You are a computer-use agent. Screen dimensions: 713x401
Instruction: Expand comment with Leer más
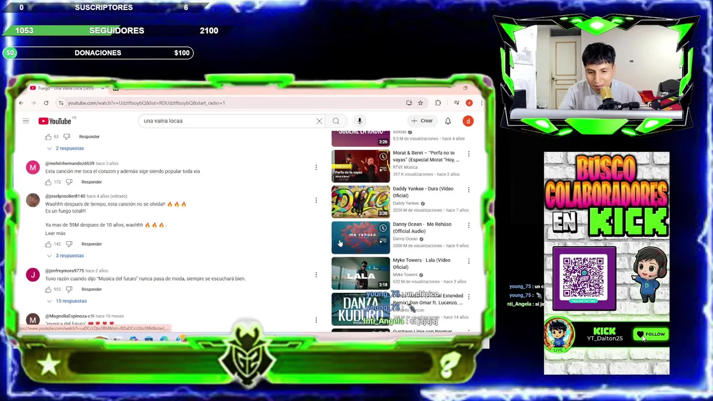(x=55, y=233)
